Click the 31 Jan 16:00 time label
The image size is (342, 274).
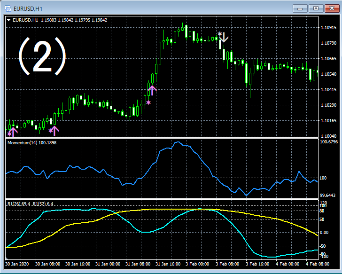pyautogui.click(x=168, y=264)
